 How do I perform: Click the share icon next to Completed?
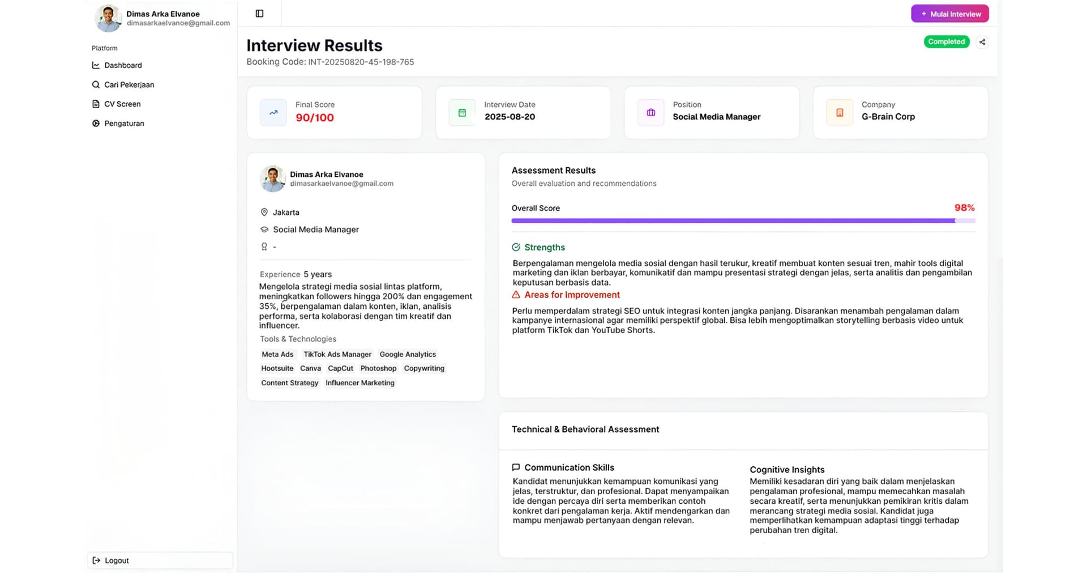tap(982, 42)
